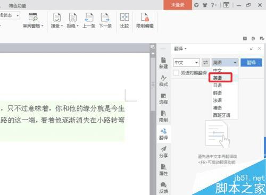Image resolution: width=266 pixels, height=195 pixels.
Task: Click the document vertical scrollbar thumb
Action: click(x=153, y=84)
